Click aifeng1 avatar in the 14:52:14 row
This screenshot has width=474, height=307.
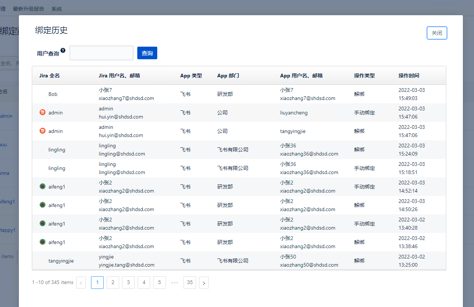tap(43, 186)
